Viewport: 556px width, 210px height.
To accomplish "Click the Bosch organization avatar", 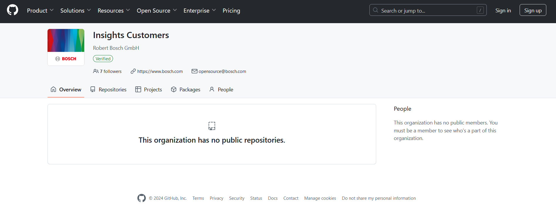I will 66,47.
